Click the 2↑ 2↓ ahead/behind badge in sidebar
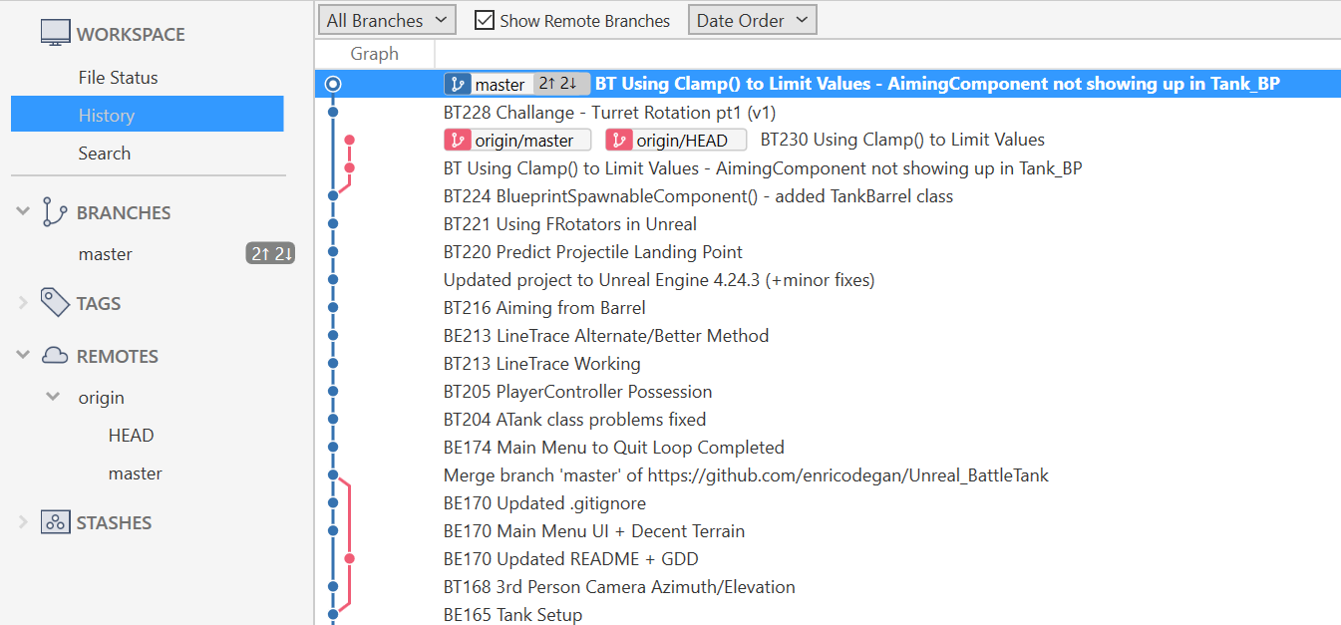This screenshot has height=625, width=1341. tap(270, 254)
